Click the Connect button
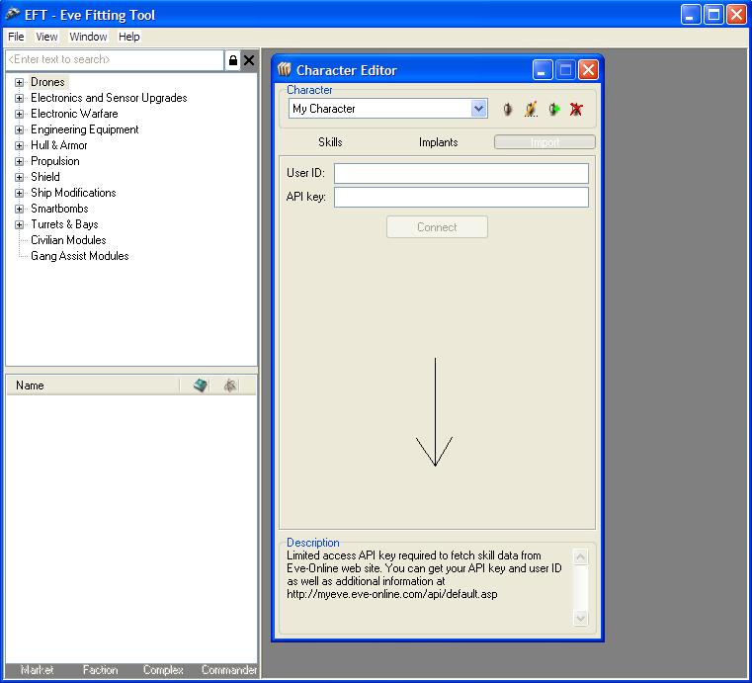Screen dimensions: 752x683 tap(437, 227)
